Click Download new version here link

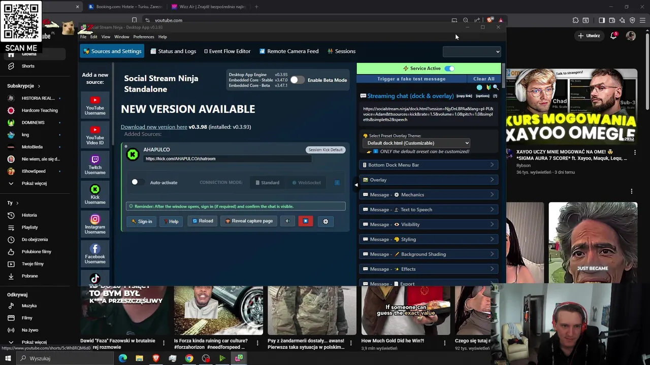tap(154, 127)
